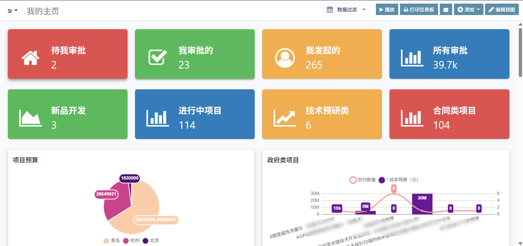Expand the 添加 add dropdown
The width and height of the screenshot is (523, 246).
point(468,10)
